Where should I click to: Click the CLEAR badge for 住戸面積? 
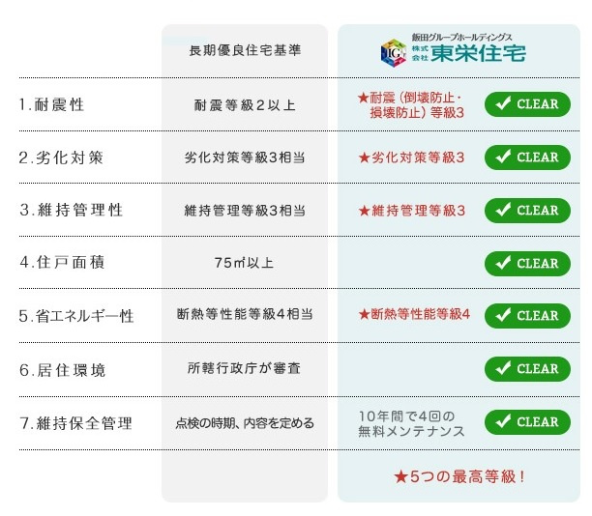[x=527, y=263]
